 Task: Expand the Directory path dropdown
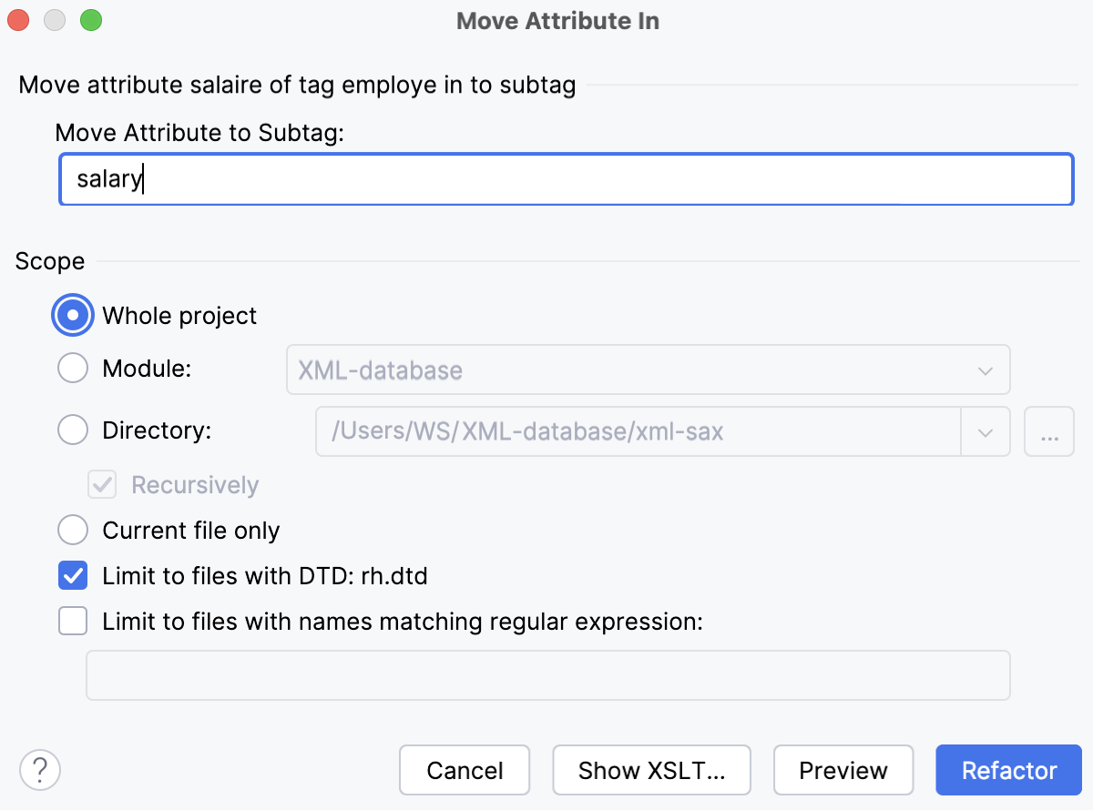click(x=985, y=431)
